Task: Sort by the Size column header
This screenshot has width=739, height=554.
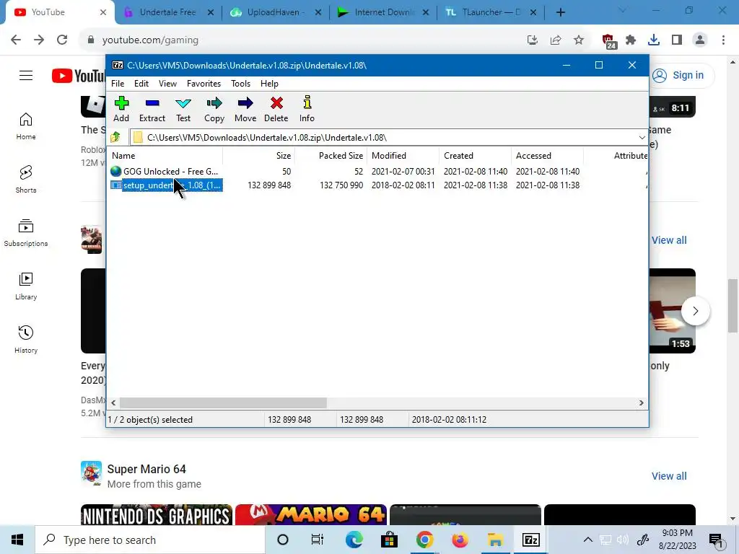Action: 259,156
